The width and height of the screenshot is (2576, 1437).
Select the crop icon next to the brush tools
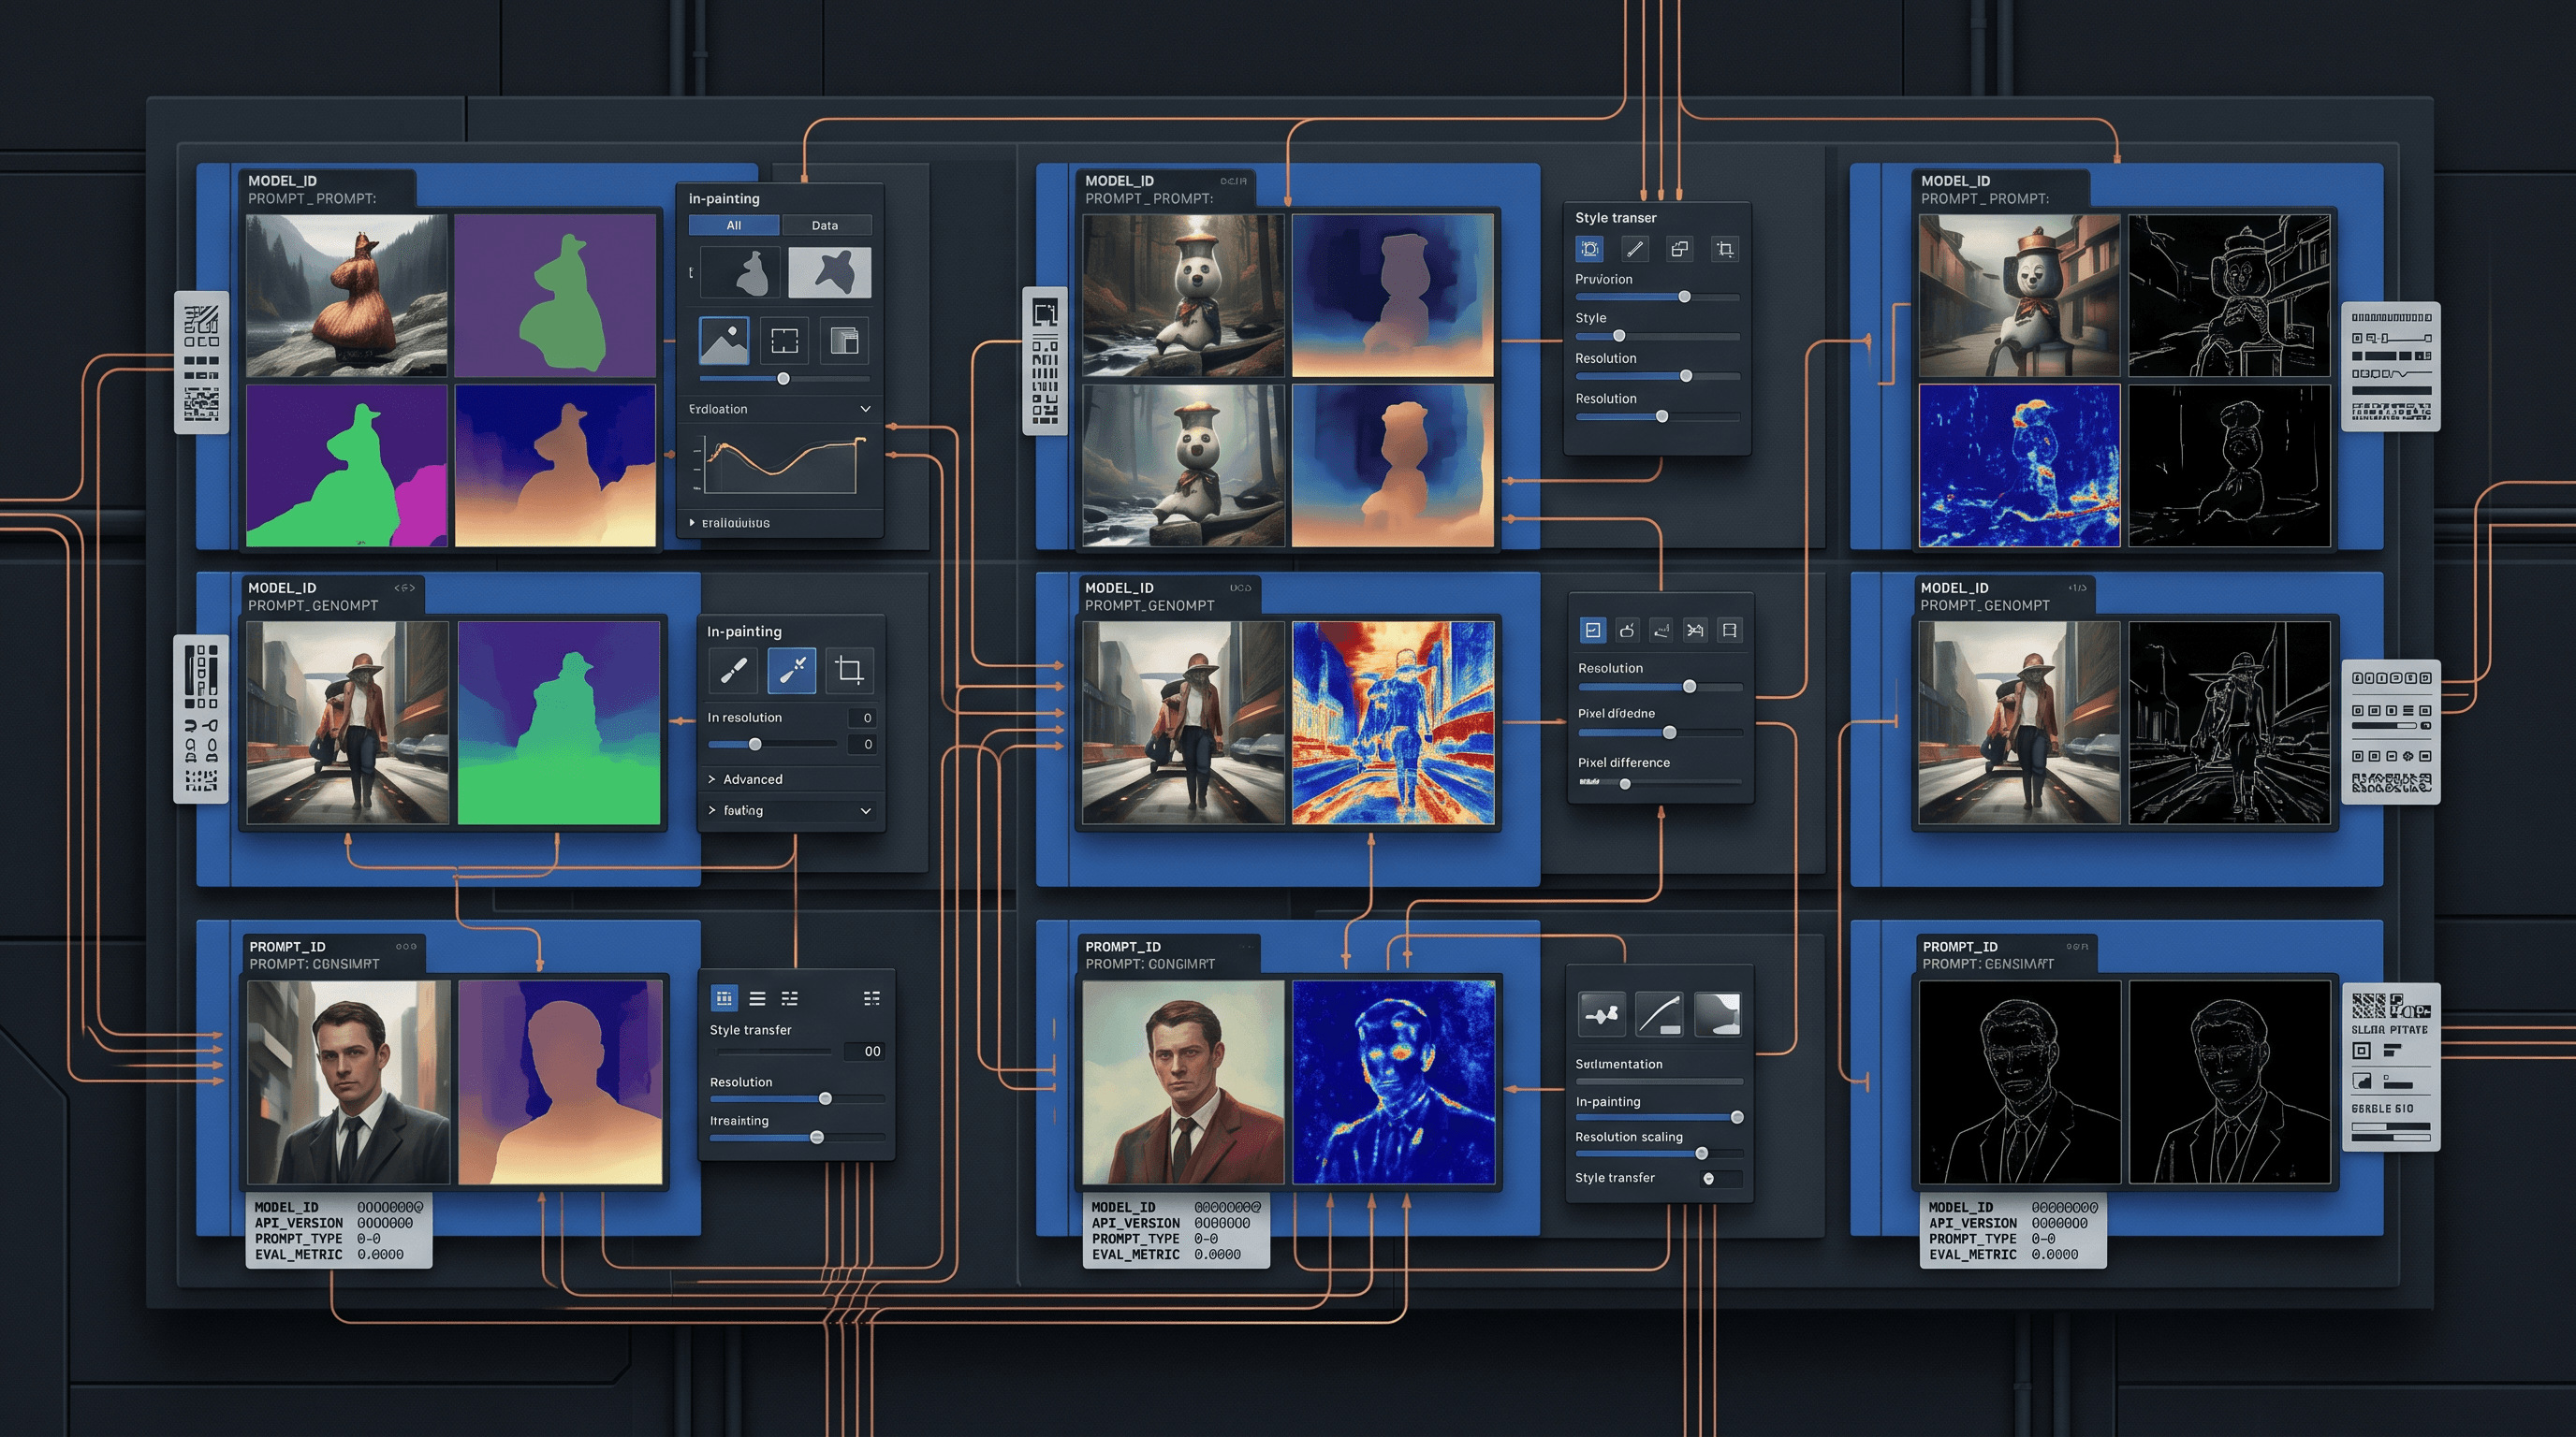click(849, 670)
